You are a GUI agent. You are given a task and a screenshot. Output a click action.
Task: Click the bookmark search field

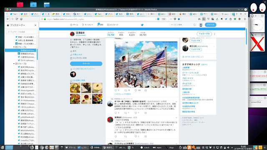[22, 32]
